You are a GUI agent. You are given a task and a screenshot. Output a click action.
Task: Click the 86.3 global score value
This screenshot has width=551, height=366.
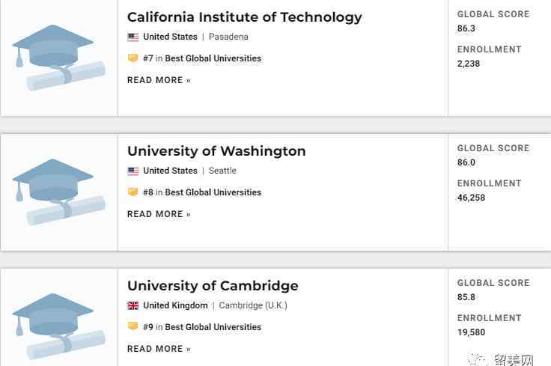(466, 28)
